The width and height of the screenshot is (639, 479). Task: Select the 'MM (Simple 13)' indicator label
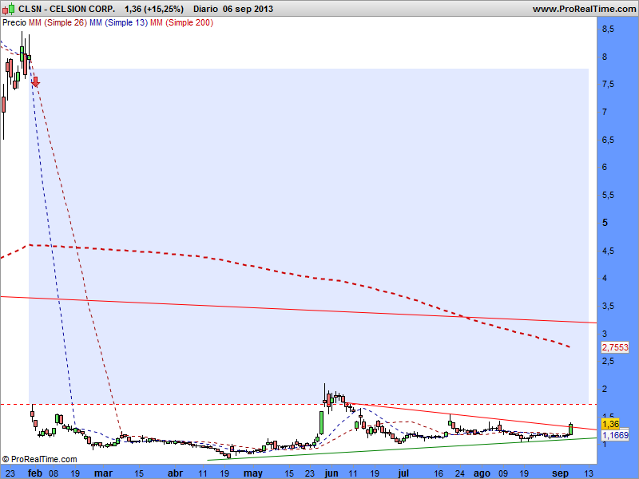(x=118, y=23)
